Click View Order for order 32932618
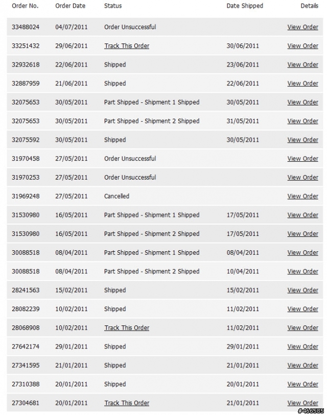The height and width of the screenshot is (415, 327). (302, 64)
